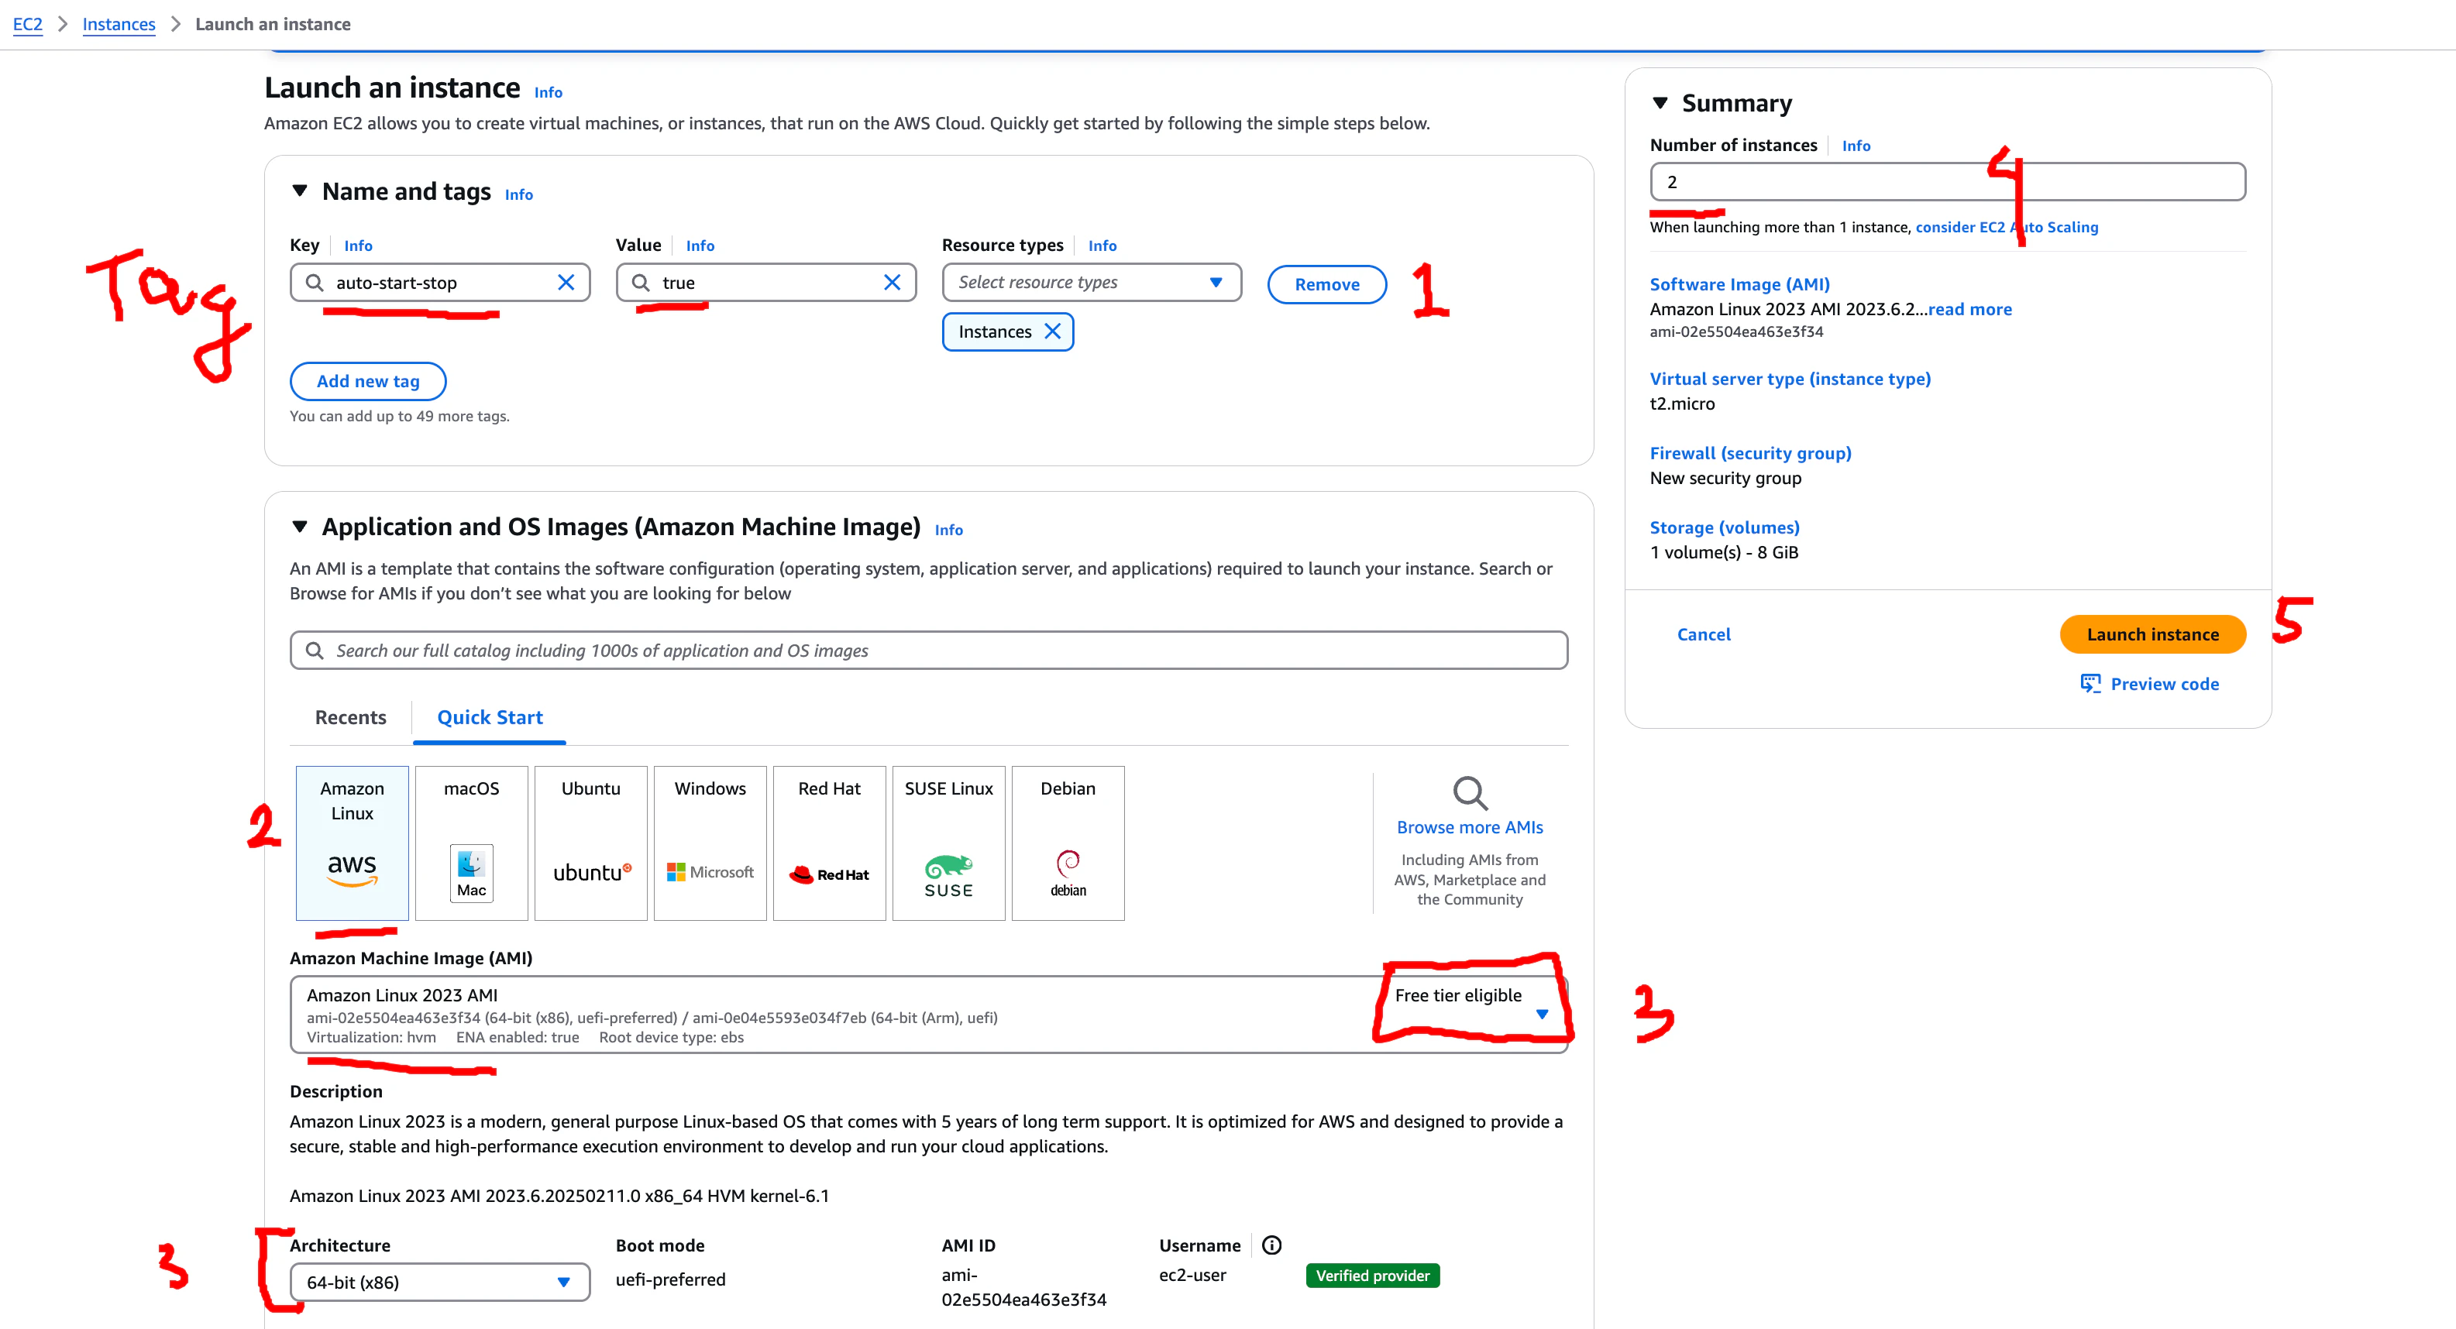Cancel the instance launch
The width and height of the screenshot is (2456, 1329).
1704,634
